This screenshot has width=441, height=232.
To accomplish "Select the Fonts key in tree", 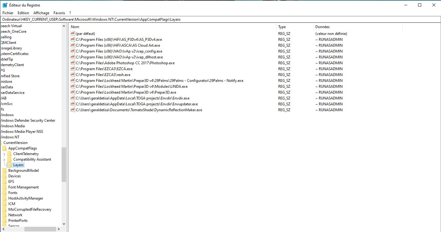I will click(x=13, y=193).
